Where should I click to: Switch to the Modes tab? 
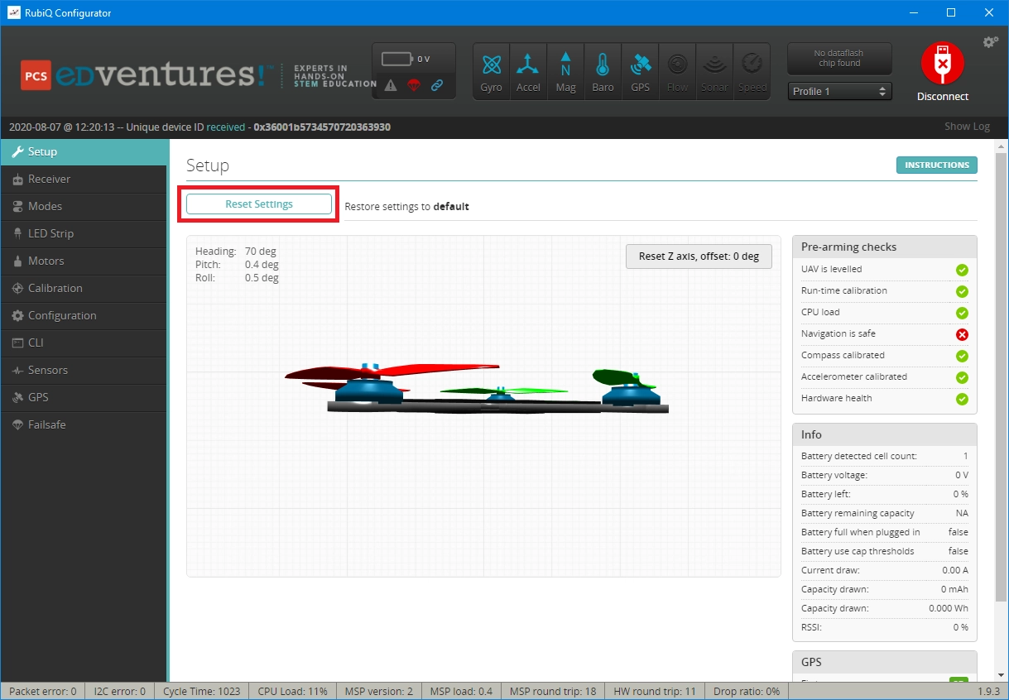[84, 206]
